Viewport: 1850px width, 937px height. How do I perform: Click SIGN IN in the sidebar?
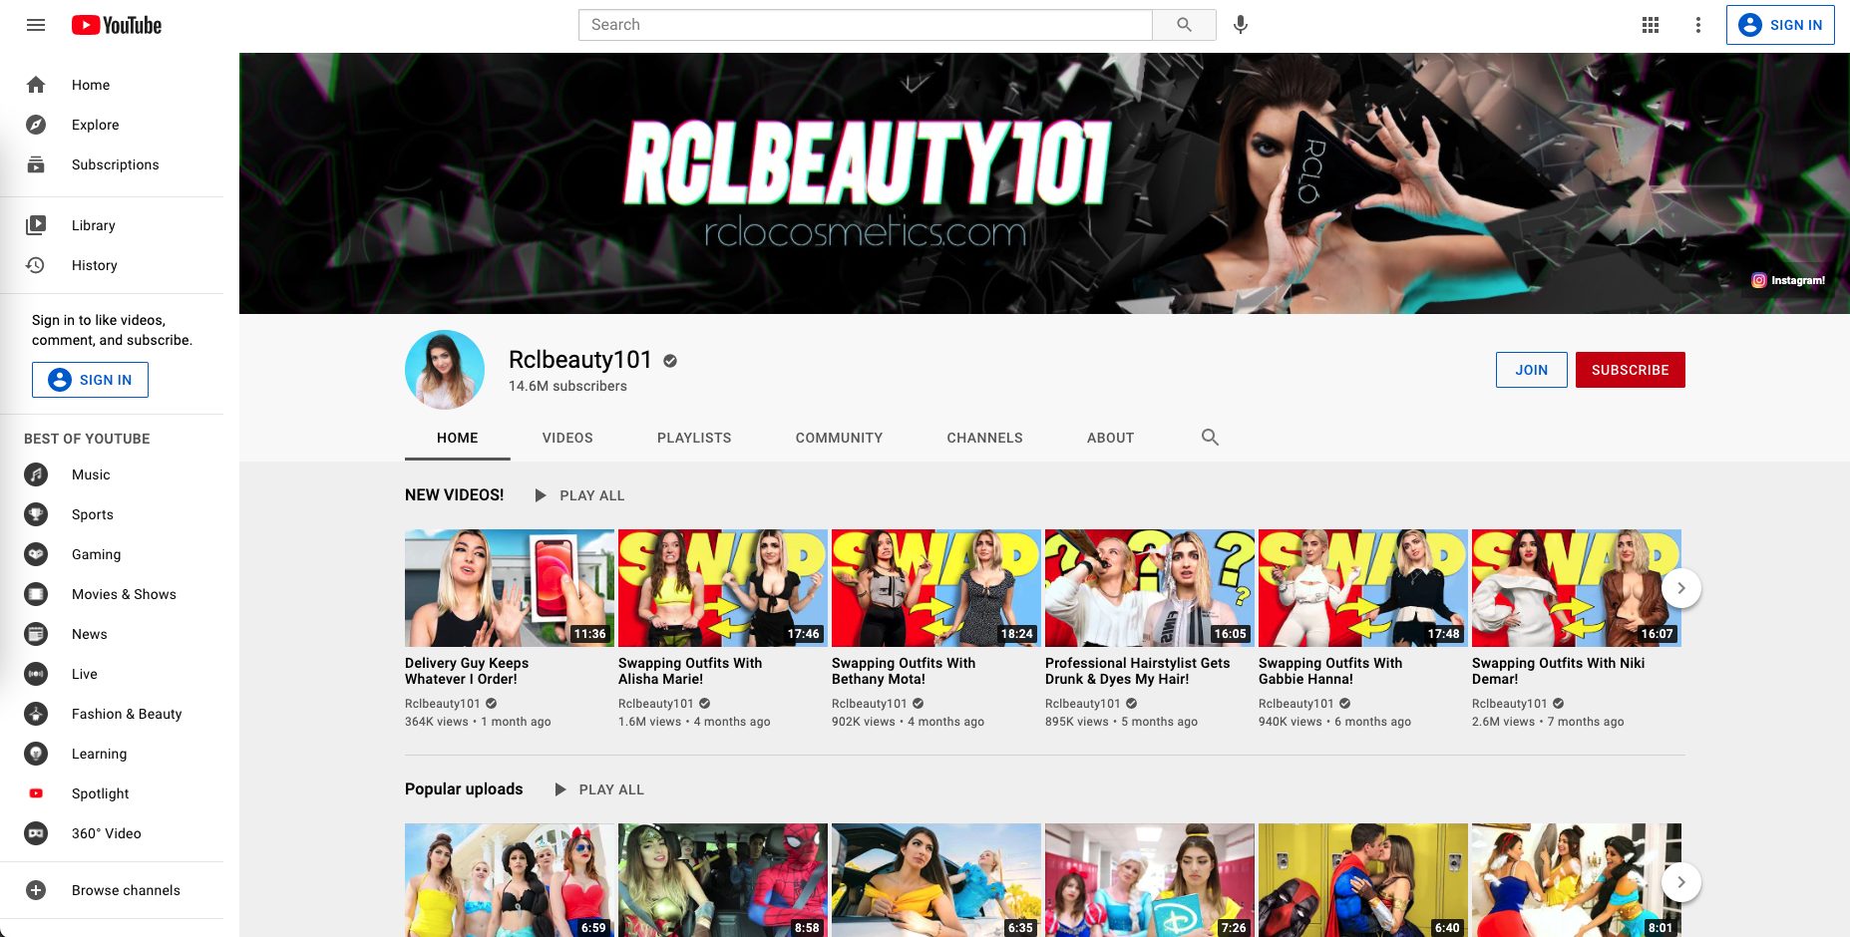tap(90, 380)
